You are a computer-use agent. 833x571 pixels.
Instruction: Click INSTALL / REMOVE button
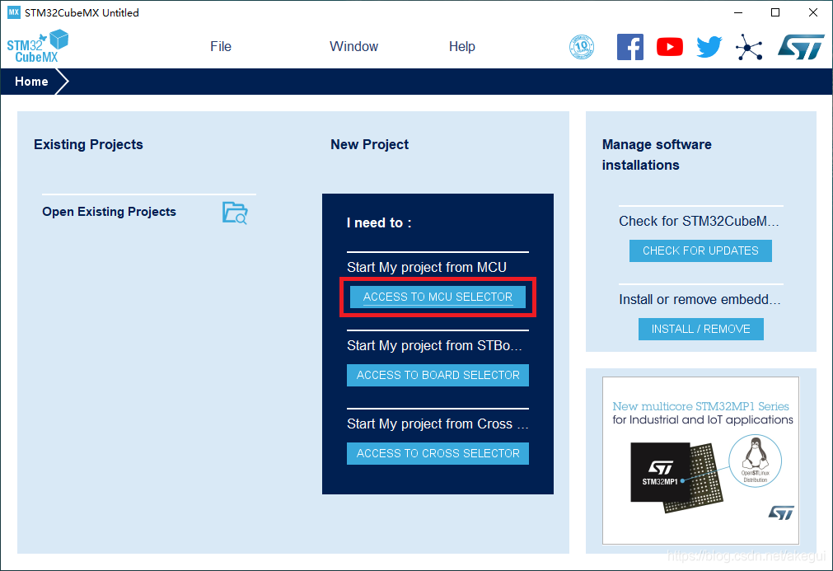700,329
